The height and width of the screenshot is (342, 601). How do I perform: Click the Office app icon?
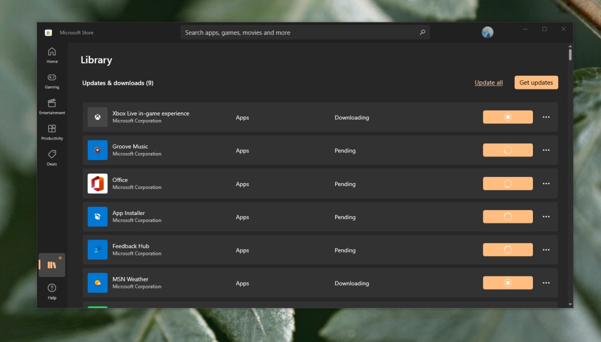[x=98, y=183]
